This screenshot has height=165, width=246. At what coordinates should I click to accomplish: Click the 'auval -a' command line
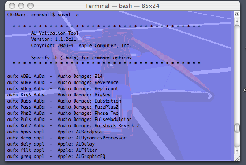pos(43,15)
